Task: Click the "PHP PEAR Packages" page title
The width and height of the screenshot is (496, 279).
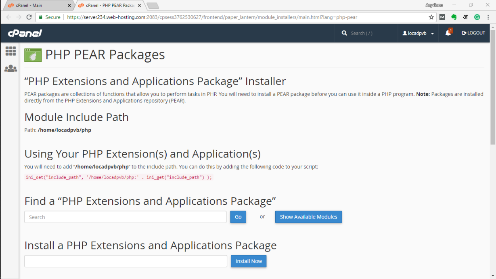Action: coord(105,55)
